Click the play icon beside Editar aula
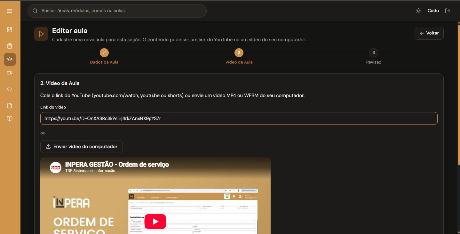Screen dimensions: 460x234 tap(41, 34)
